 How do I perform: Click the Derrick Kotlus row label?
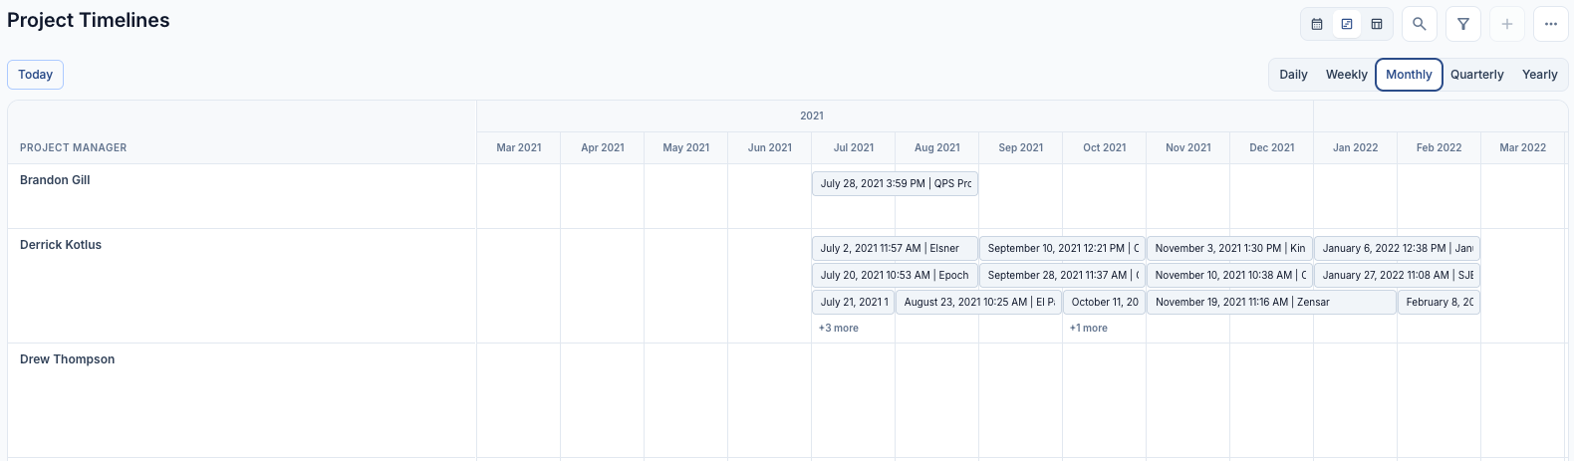(x=61, y=245)
